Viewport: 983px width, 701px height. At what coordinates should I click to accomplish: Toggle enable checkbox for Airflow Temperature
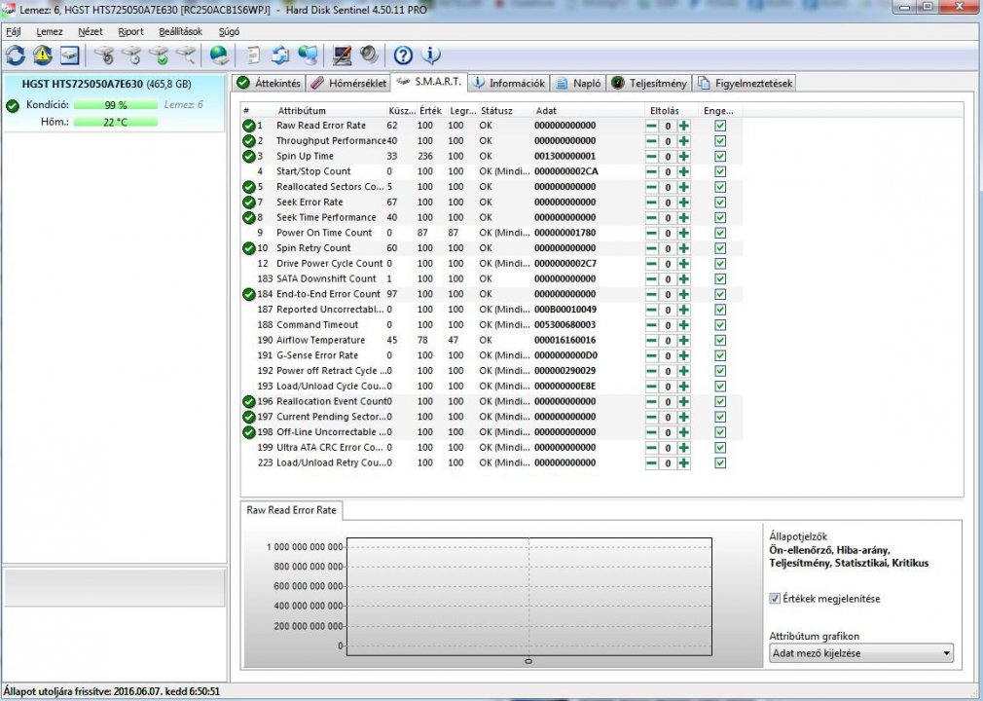[x=720, y=341]
